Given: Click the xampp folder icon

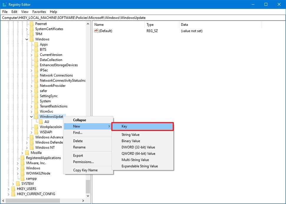Looking at the screenshot, I should pos(23,178).
